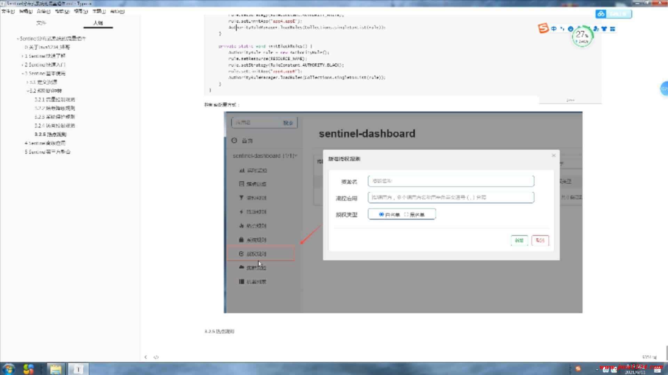Click the 授权规则 check icon in dashboard
Screen dimensions: 668x375
241,253
